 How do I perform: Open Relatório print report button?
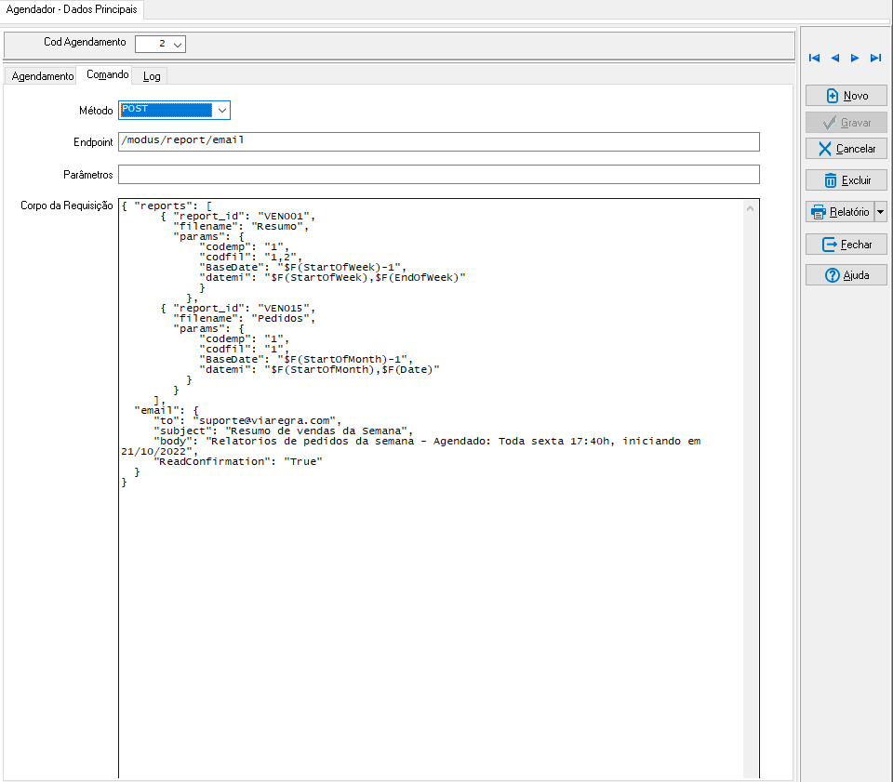pyautogui.click(x=839, y=212)
